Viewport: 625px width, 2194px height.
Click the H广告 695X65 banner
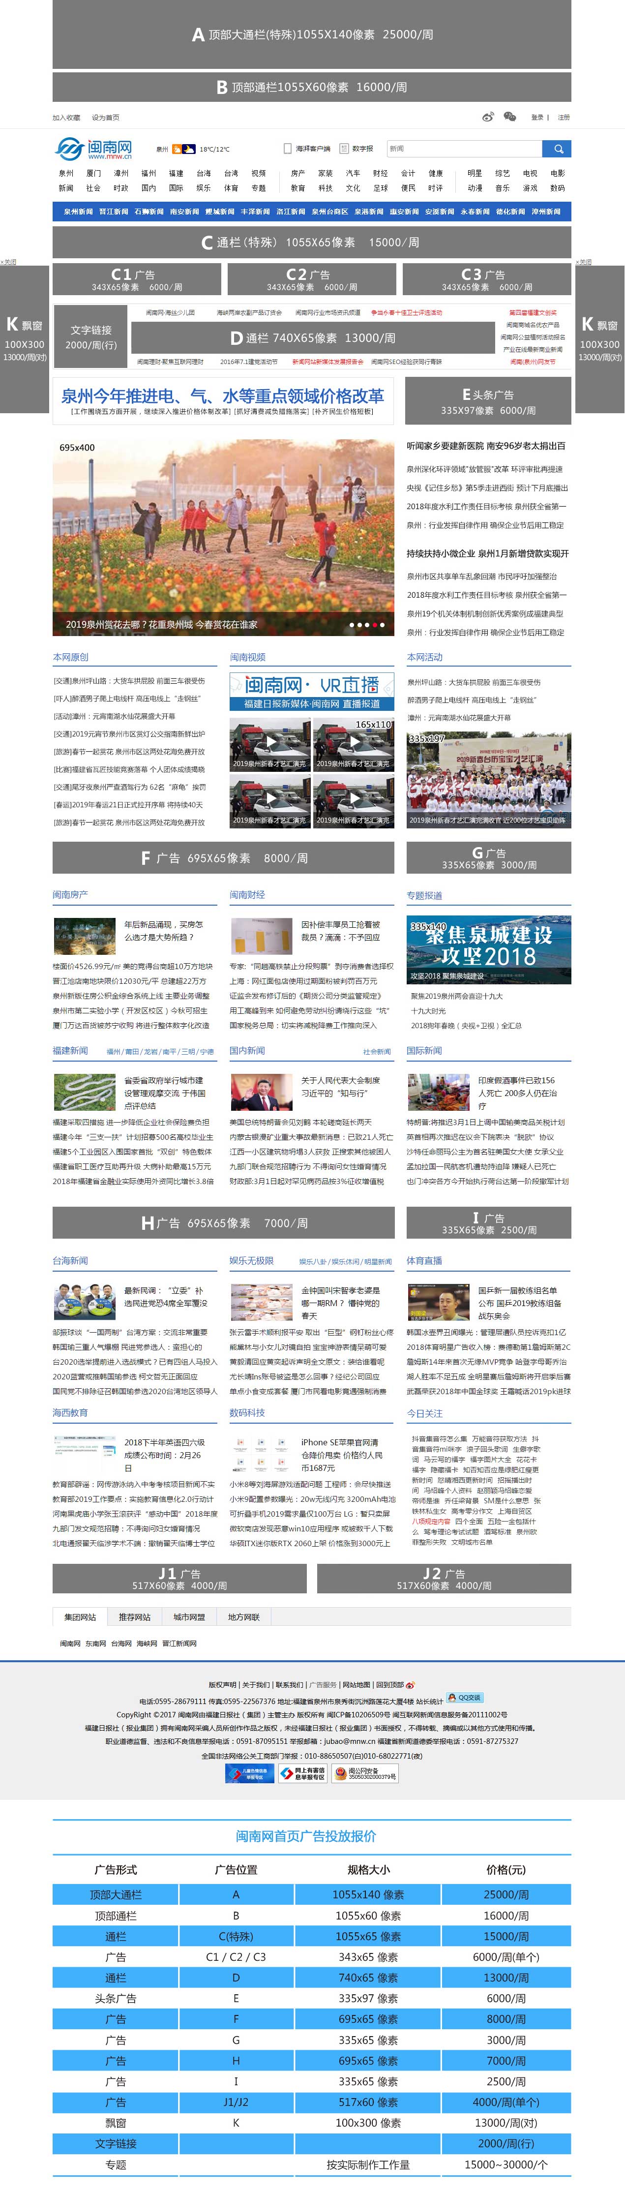[x=223, y=1223]
